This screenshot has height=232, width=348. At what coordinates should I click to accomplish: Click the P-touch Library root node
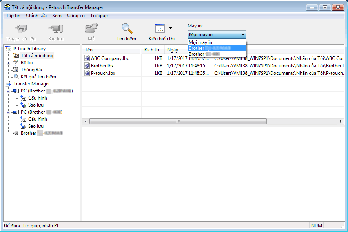(x=29, y=49)
